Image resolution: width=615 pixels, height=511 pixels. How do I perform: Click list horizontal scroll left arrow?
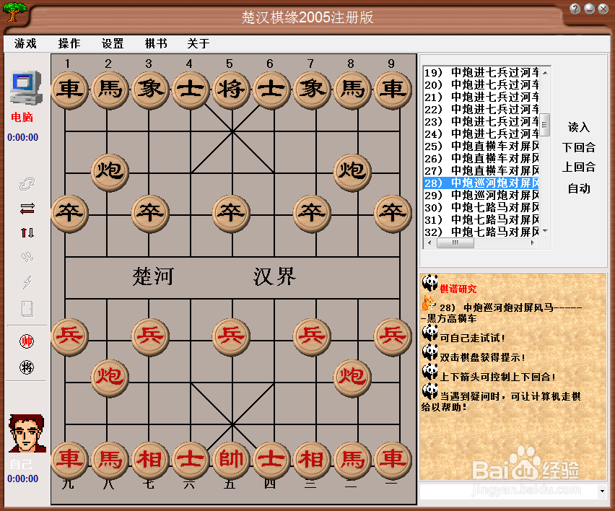point(429,243)
